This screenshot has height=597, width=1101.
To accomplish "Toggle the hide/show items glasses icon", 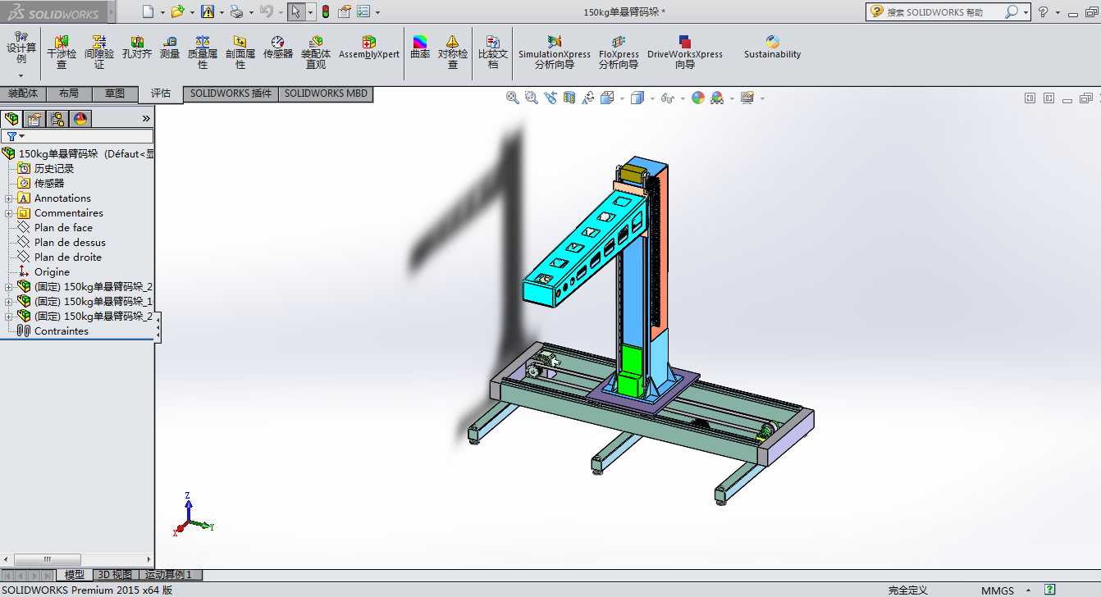I will [x=668, y=98].
